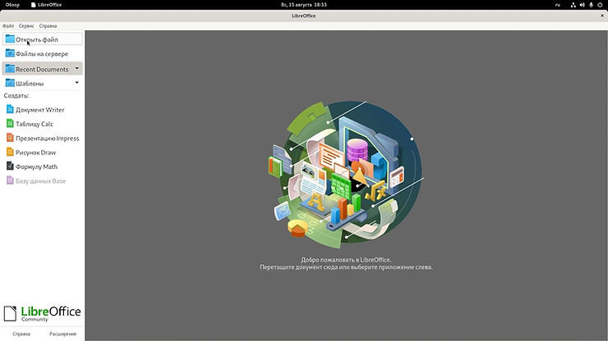The image size is (608, 341).
Task: Click the Файлы на сервере label
Action: [x=42, y=54]
